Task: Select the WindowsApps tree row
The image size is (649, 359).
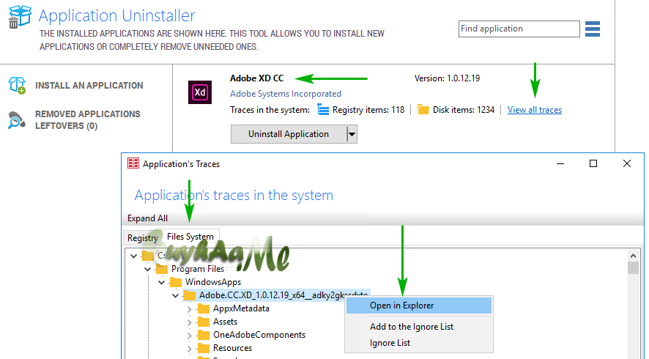Action: pyautogui.click(x=212, y=282)
